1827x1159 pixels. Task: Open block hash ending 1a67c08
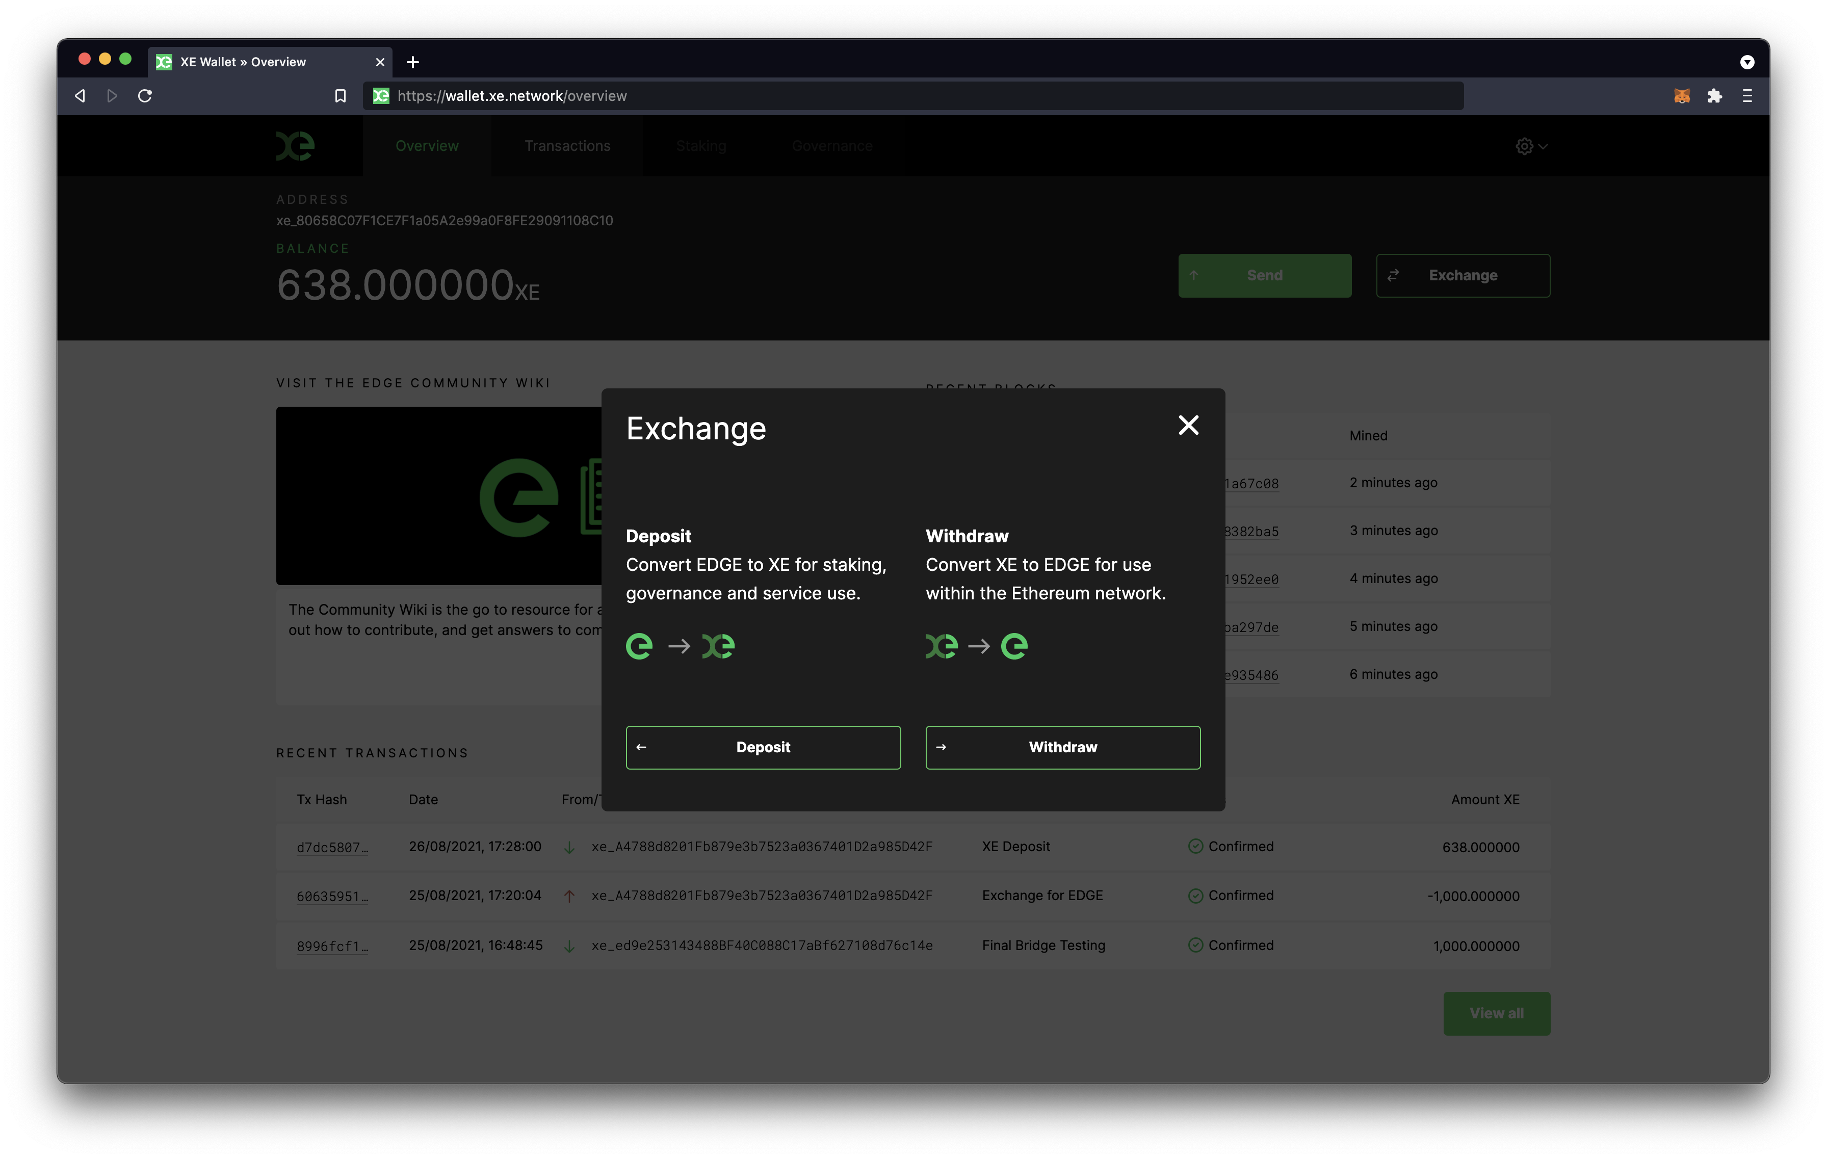tap(1252, 483)
